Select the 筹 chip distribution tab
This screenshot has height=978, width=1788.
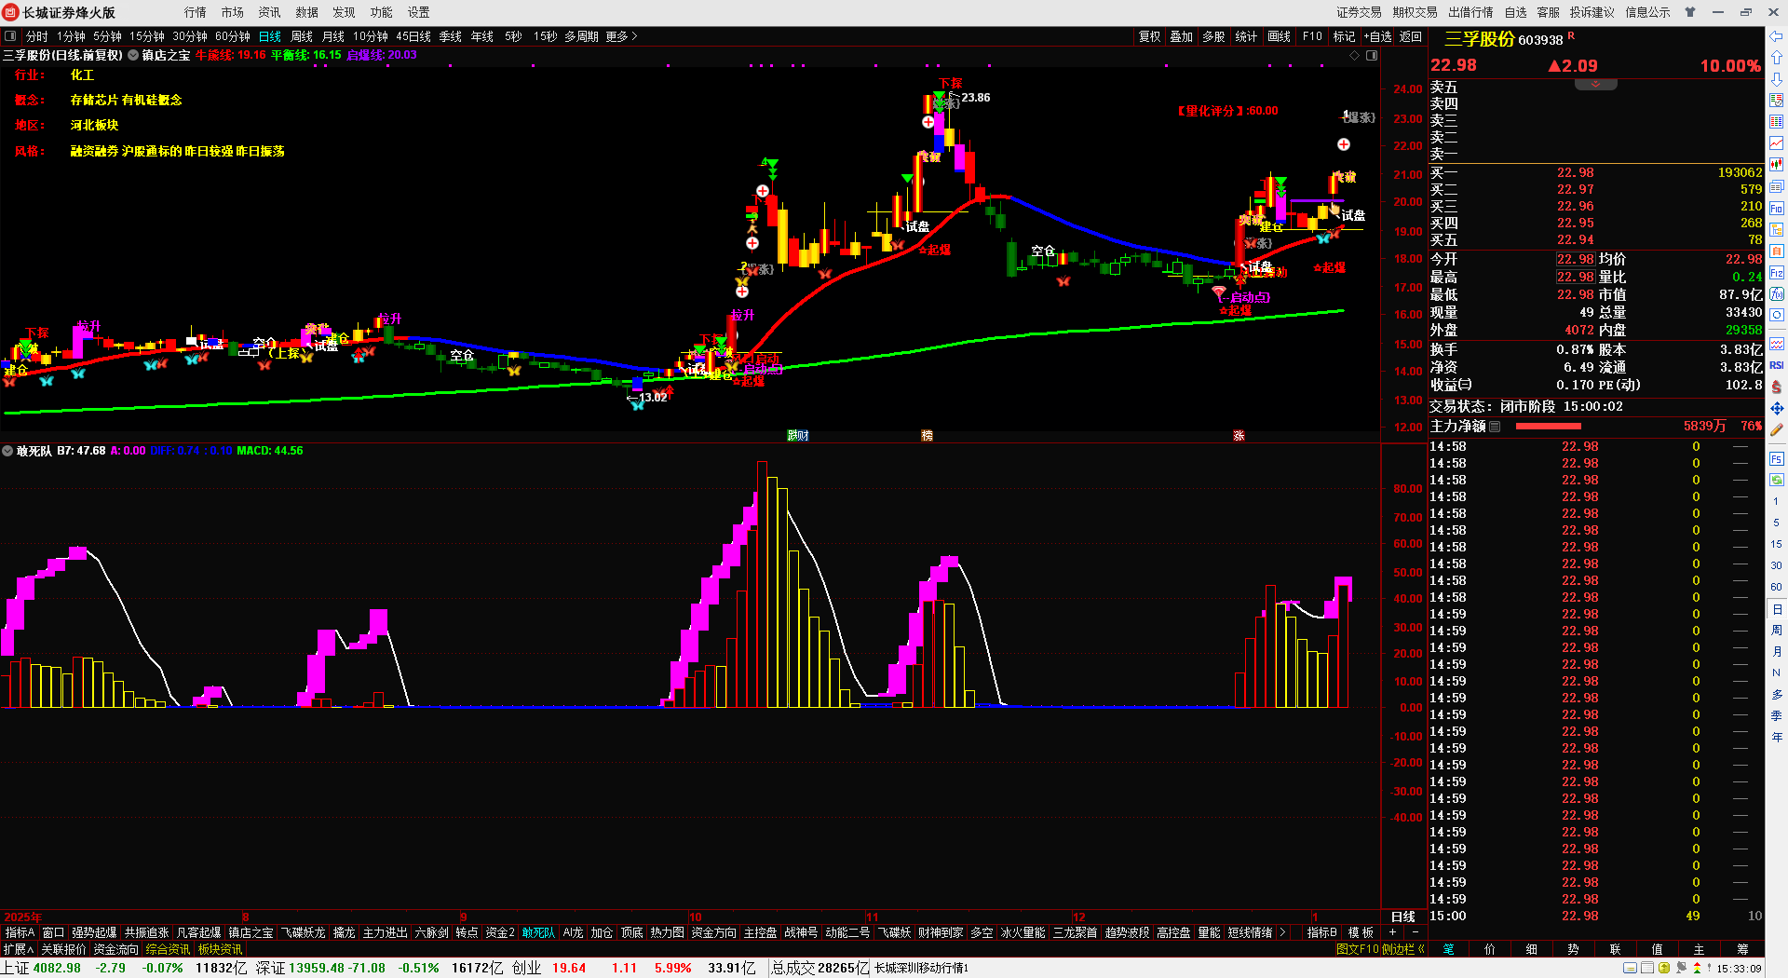1742,949
